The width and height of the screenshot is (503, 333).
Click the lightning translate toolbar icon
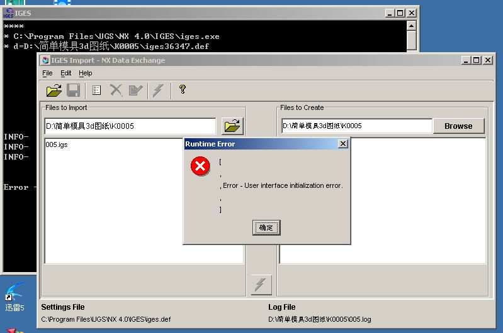pyautogui.click(x=158, y=90)
